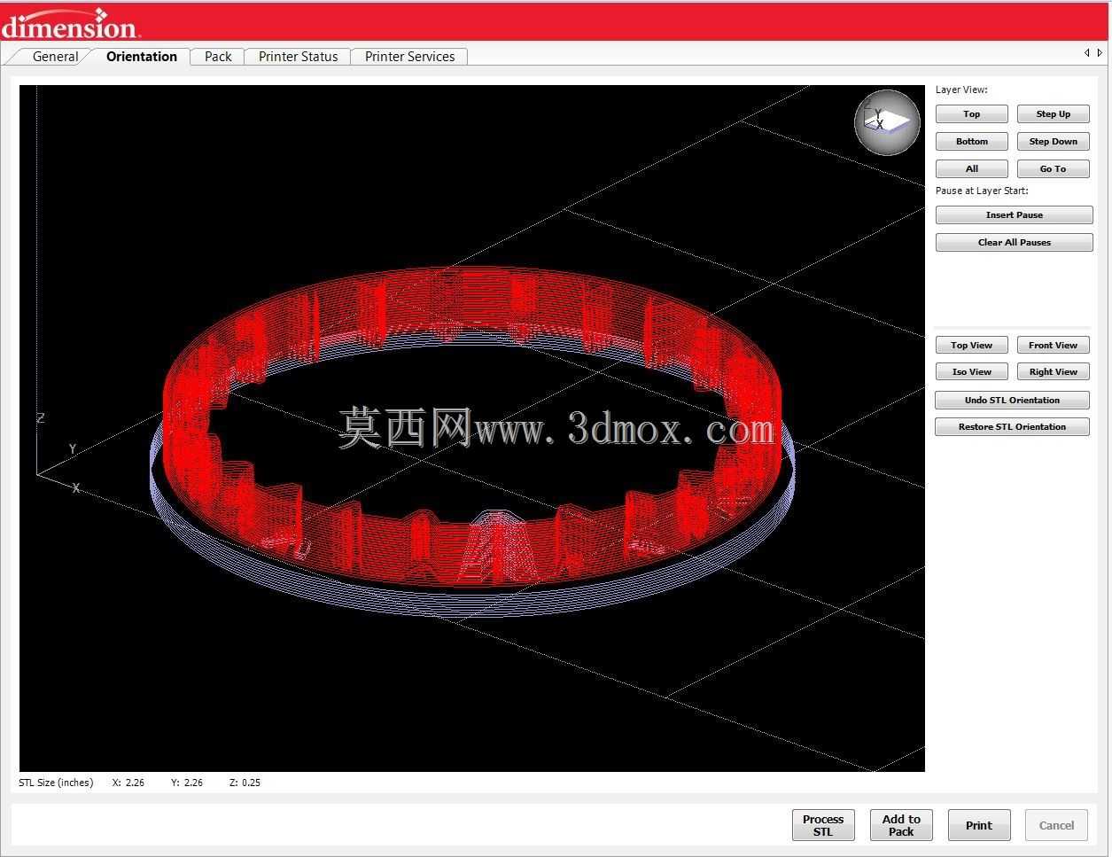The height and width of the screenshot is (857, 1112).
Task: Click the Print button
Action: pyautogui.click(x=979, y=825)
